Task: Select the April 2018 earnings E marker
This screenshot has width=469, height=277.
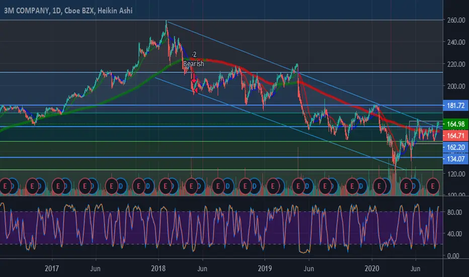Action: pyautogui.click(x=191, y=186)
